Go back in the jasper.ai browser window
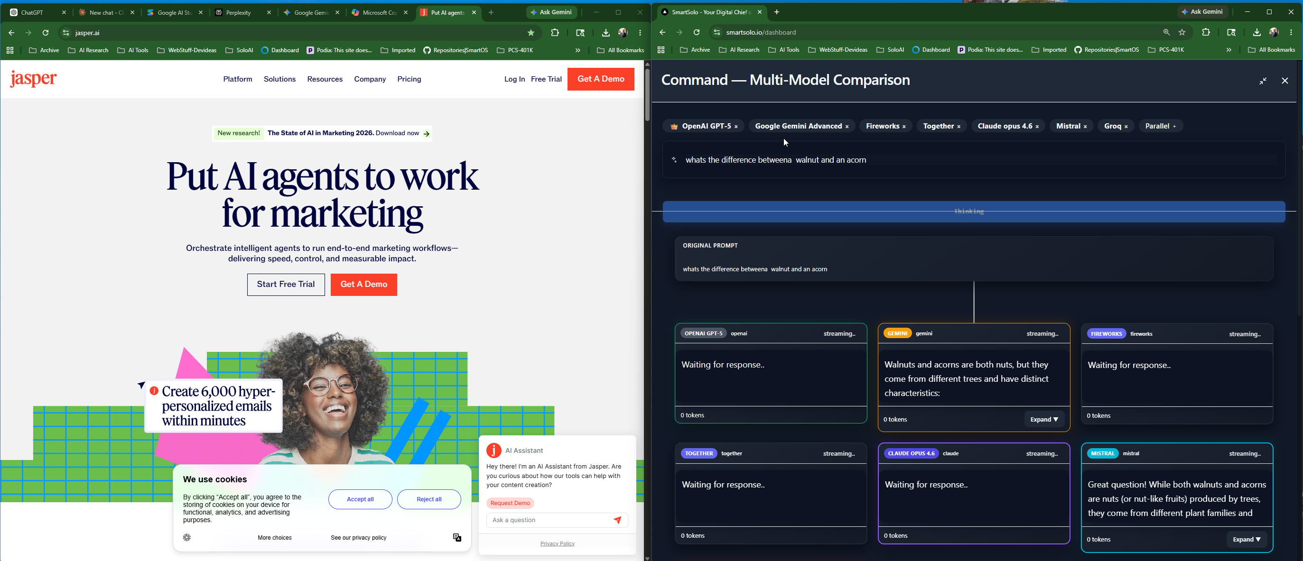The width and height of the screenshot is (1303, 561). point(12,33)
